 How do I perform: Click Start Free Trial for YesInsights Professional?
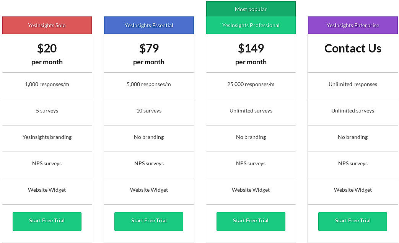pyautogui.click(x=251, y=221)
